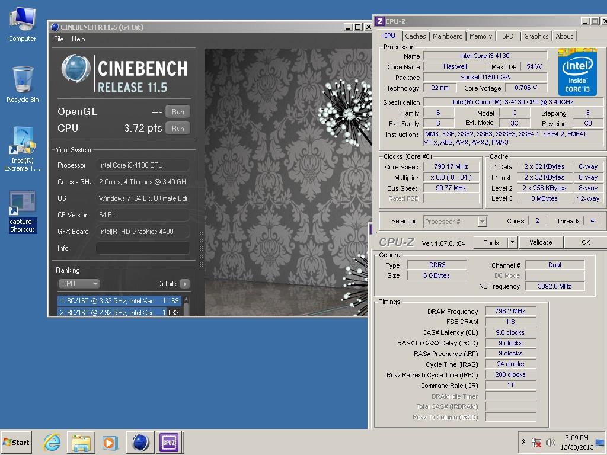
Task: Click the CAS# Latency value 9.0 clocks
Action: [x=510, y=332]
